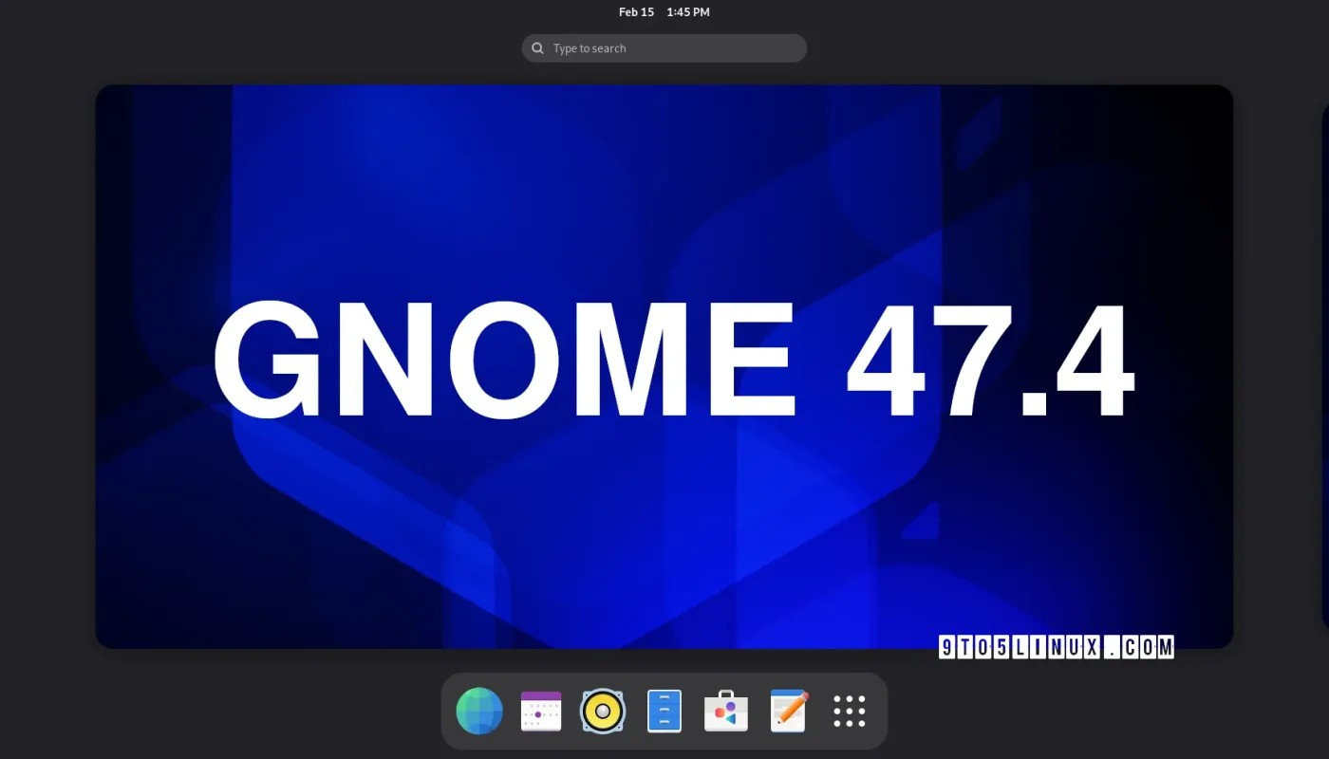Launch Rhythmbox via the yellow speaker icon
The image size is (1329, 759).
pos(603,712)
